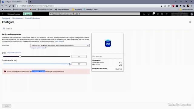Click the Cost summary heading
Screen dimensions: 194x109
[97, 56]
